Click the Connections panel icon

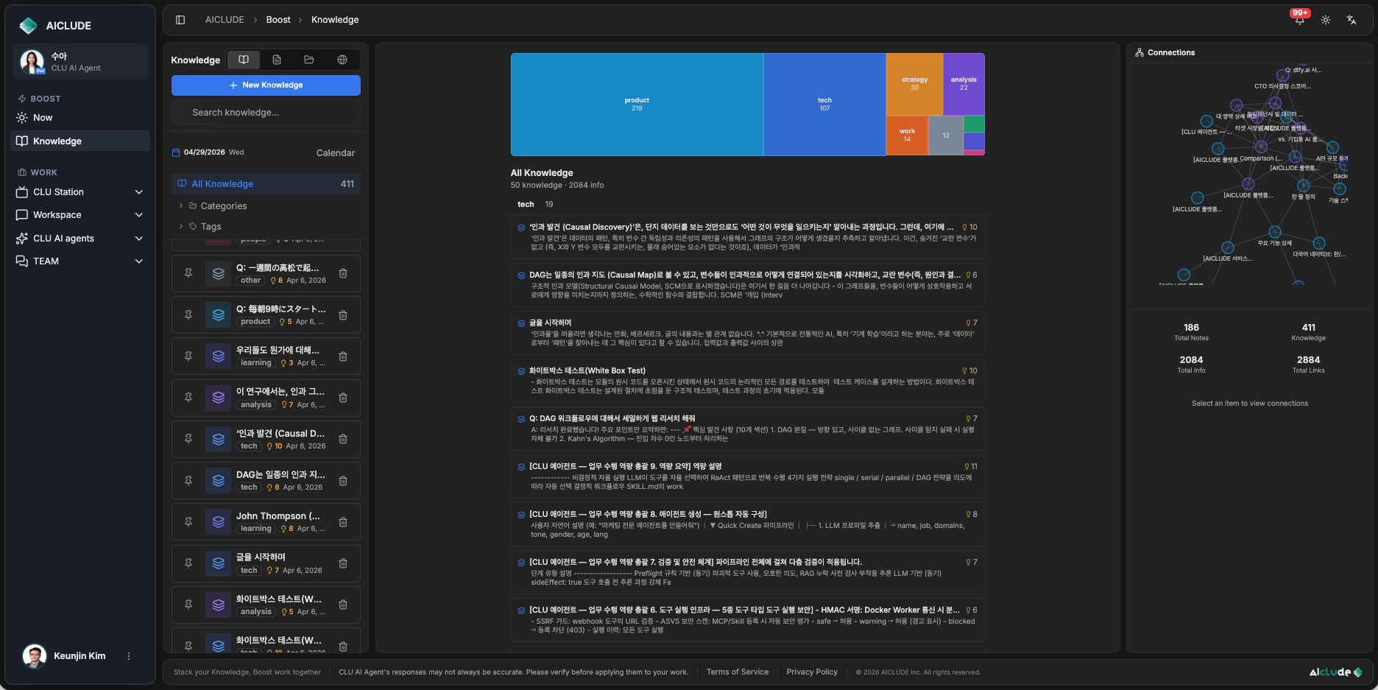1139,52
